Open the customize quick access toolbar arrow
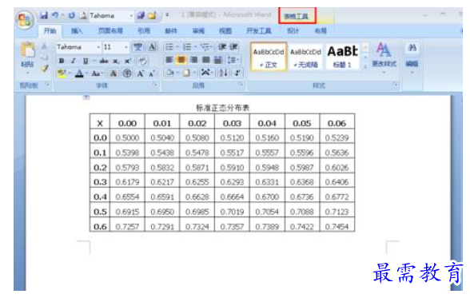470x298 pixels. [167, 14]
